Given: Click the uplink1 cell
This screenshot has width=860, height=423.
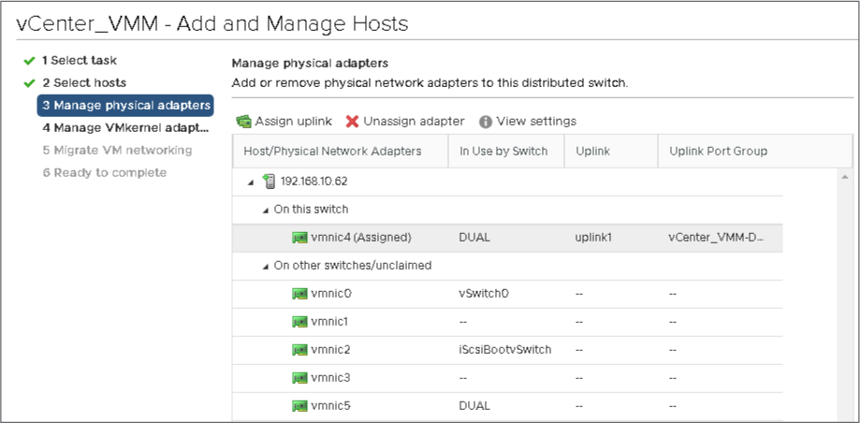Looking at the screenshot, I should point(593,238).
